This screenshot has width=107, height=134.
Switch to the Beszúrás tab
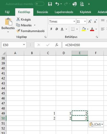[x=42, y=12]
